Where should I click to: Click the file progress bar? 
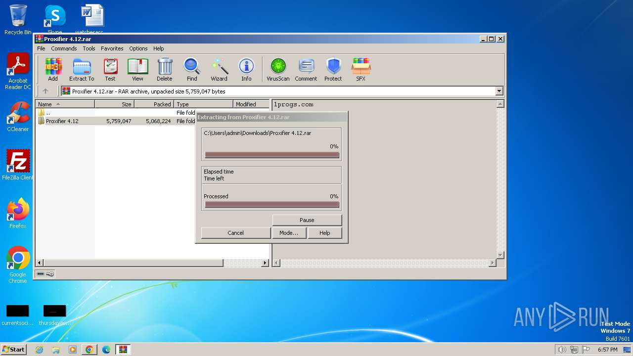tap(272, 155)
